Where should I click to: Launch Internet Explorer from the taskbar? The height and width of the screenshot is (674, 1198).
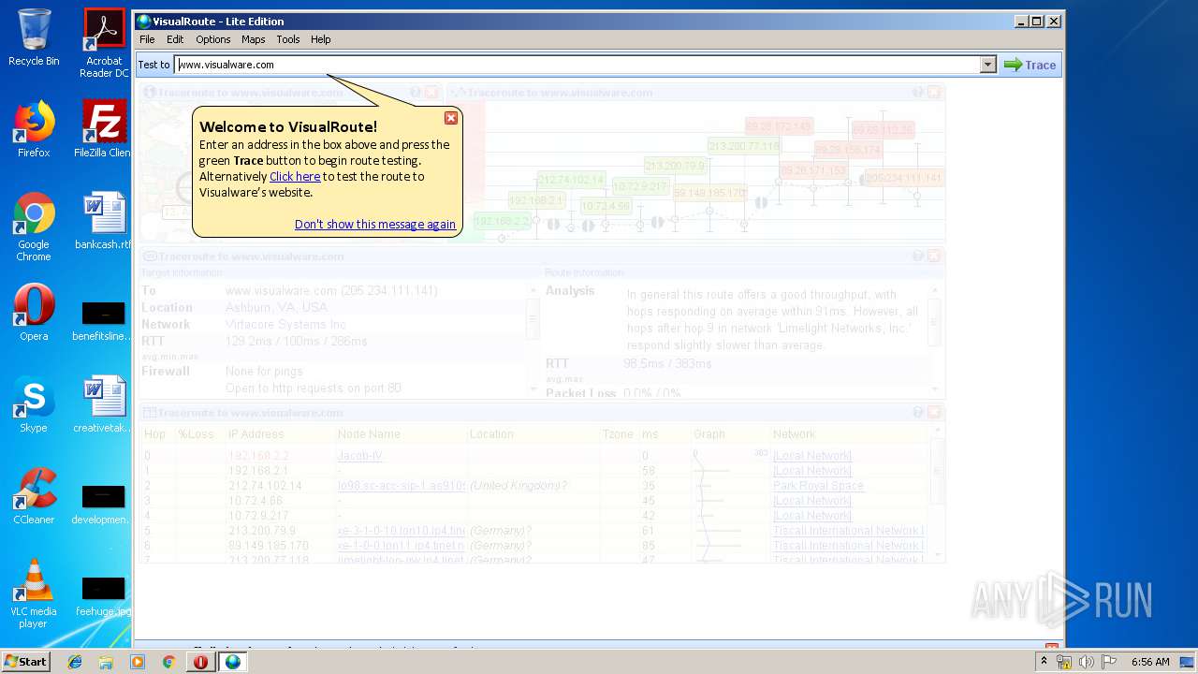tap(75, 662)
